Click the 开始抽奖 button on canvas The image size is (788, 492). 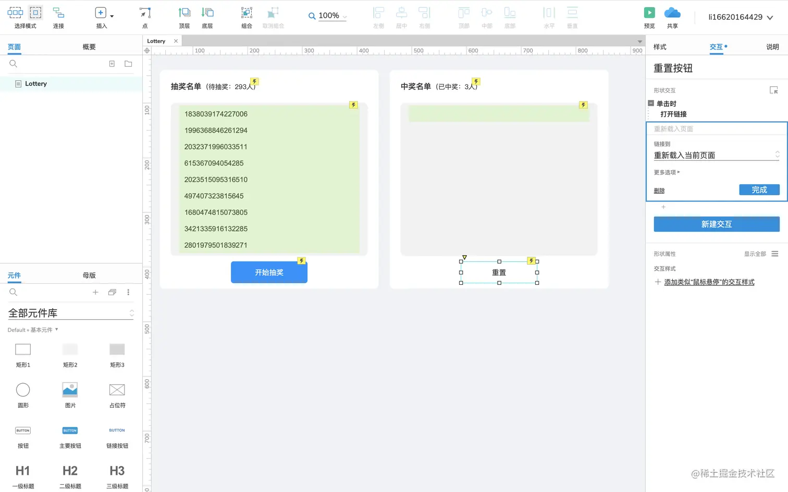(x=269, y=272)
